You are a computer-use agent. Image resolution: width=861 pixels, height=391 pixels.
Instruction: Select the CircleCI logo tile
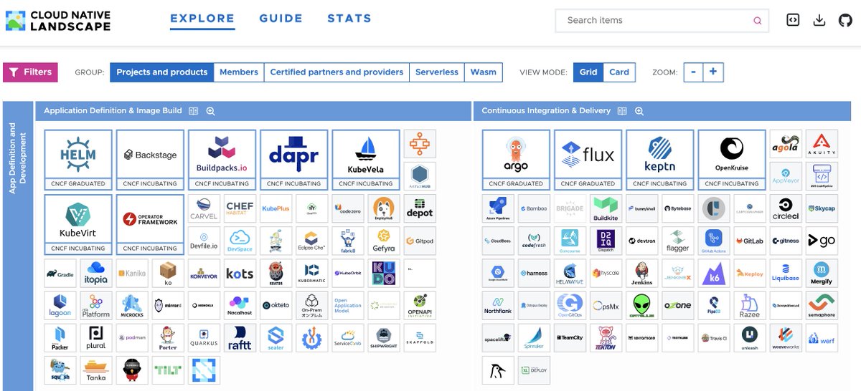pos(785,208)
